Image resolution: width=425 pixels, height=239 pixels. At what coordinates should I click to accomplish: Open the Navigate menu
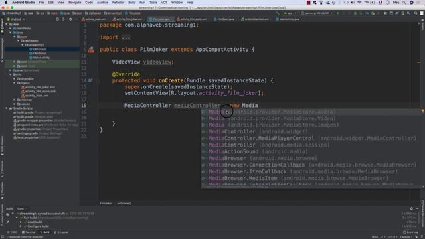point(74,3)
